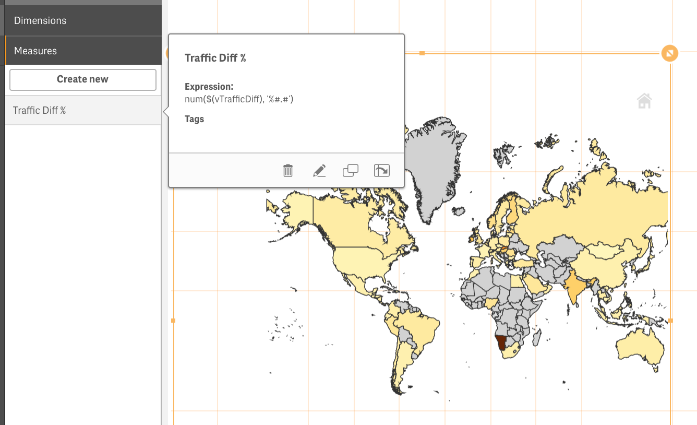Reset map view with the home icon

pos(645,100)
